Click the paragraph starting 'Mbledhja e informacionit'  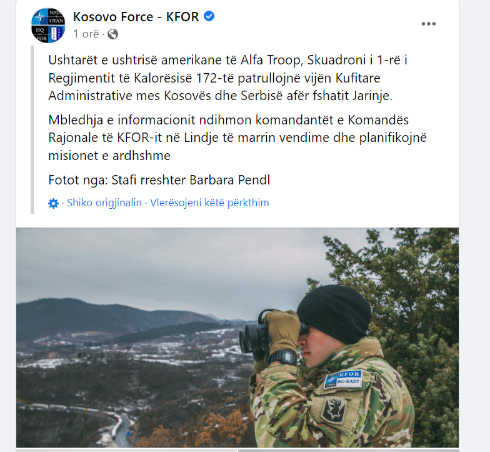pos(237,138)
